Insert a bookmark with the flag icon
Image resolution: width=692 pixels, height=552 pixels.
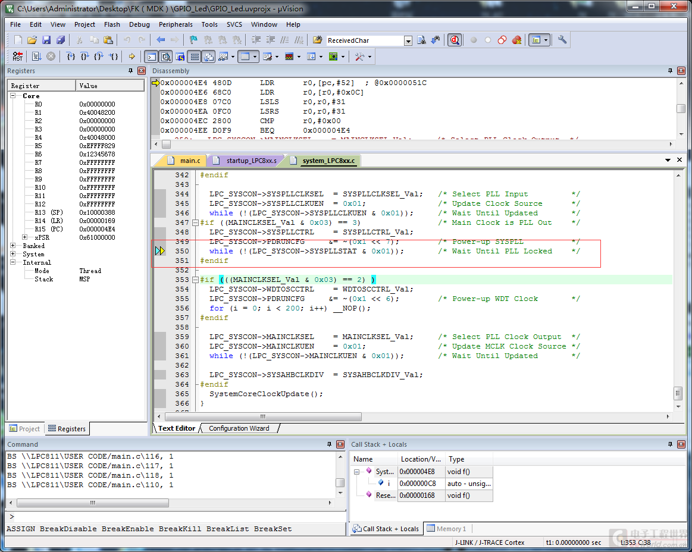(193, 40)
